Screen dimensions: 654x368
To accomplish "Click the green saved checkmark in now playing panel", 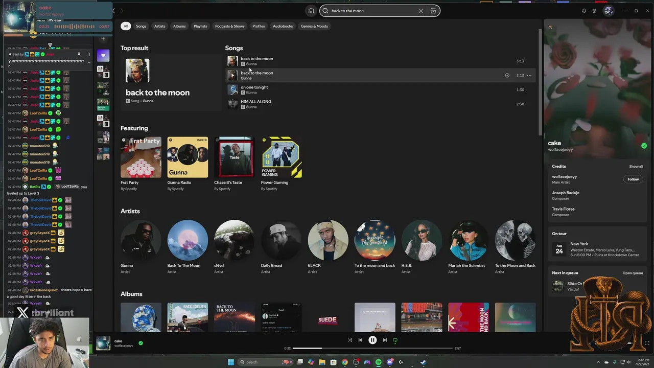I will click(644, 146).
